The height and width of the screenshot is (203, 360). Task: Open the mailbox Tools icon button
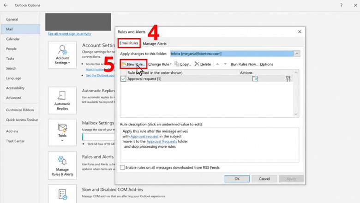(x=62, y=132)
